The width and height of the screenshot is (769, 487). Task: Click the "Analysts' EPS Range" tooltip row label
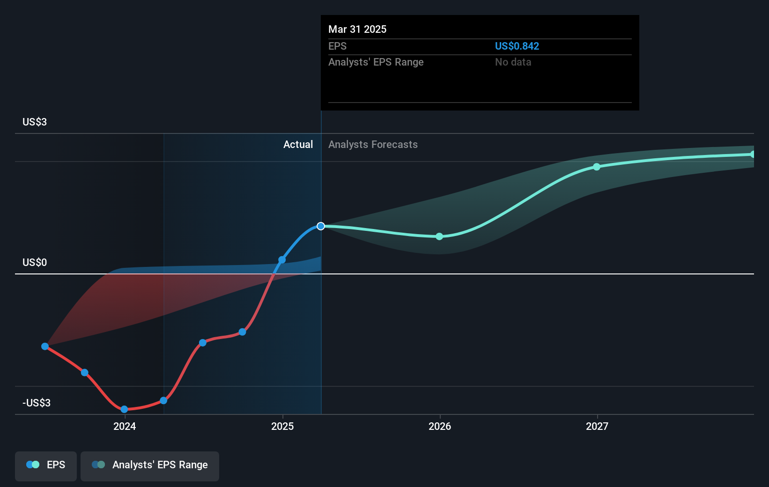click(x=376, y=62)
